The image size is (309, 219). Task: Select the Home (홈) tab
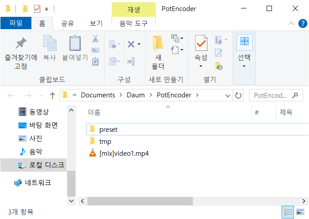tap(42, 24)
